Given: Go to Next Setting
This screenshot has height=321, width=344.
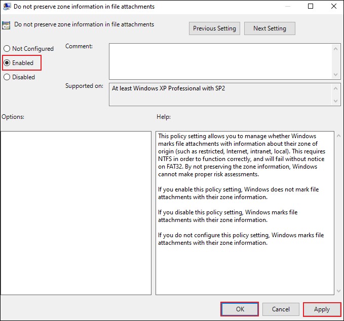Looking at the screenshot, I should click(270, 28).
